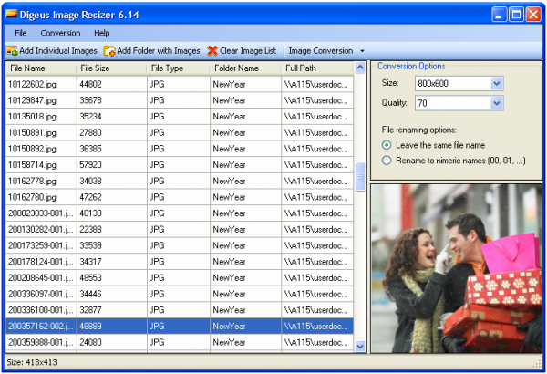
Task: Click the Digeus app icon in title bar
Action: [13, 14]
